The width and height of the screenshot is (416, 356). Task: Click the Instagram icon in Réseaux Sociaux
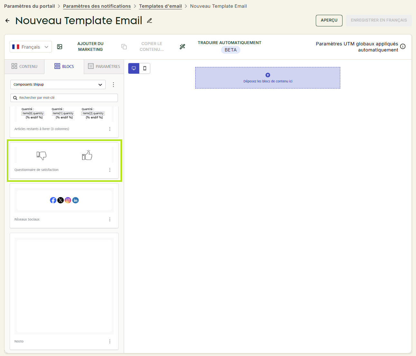(68, 200)
